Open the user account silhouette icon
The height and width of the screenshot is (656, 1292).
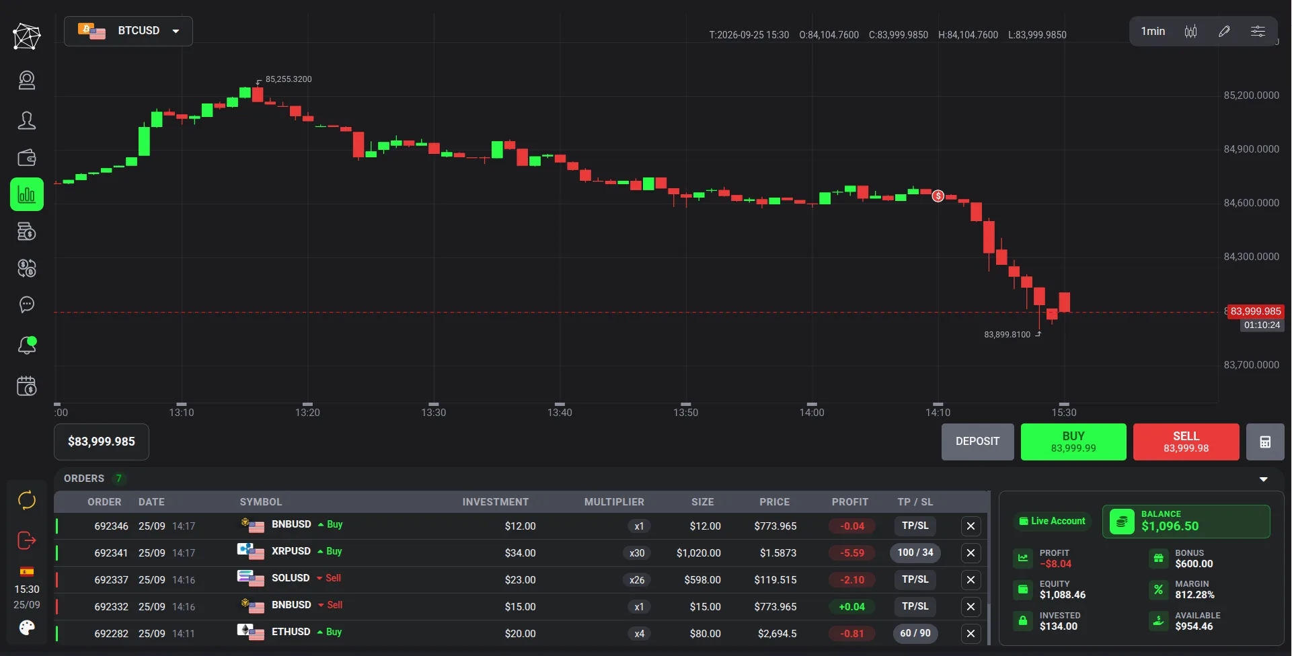[x=27, y=120]
